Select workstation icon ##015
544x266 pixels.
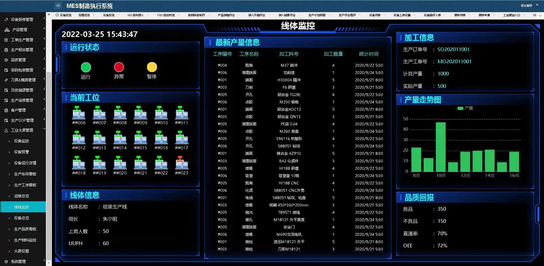pos(141,138)
